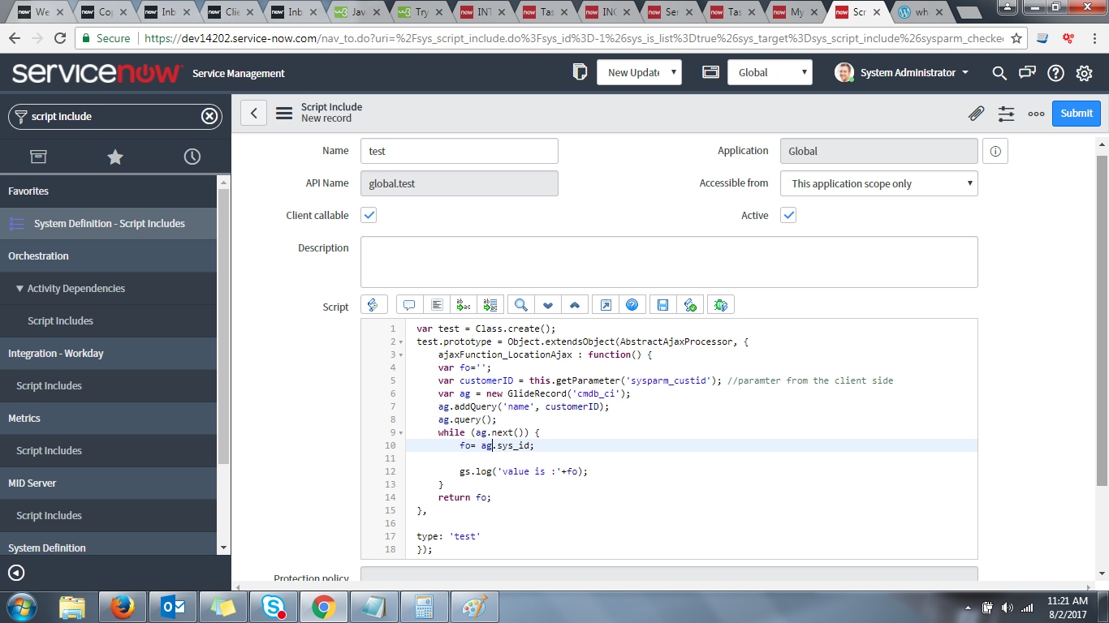This screenshot has width=1109, height=623.
Task: Click the format code icon in script toolbar
Action: tap(437, 305)
